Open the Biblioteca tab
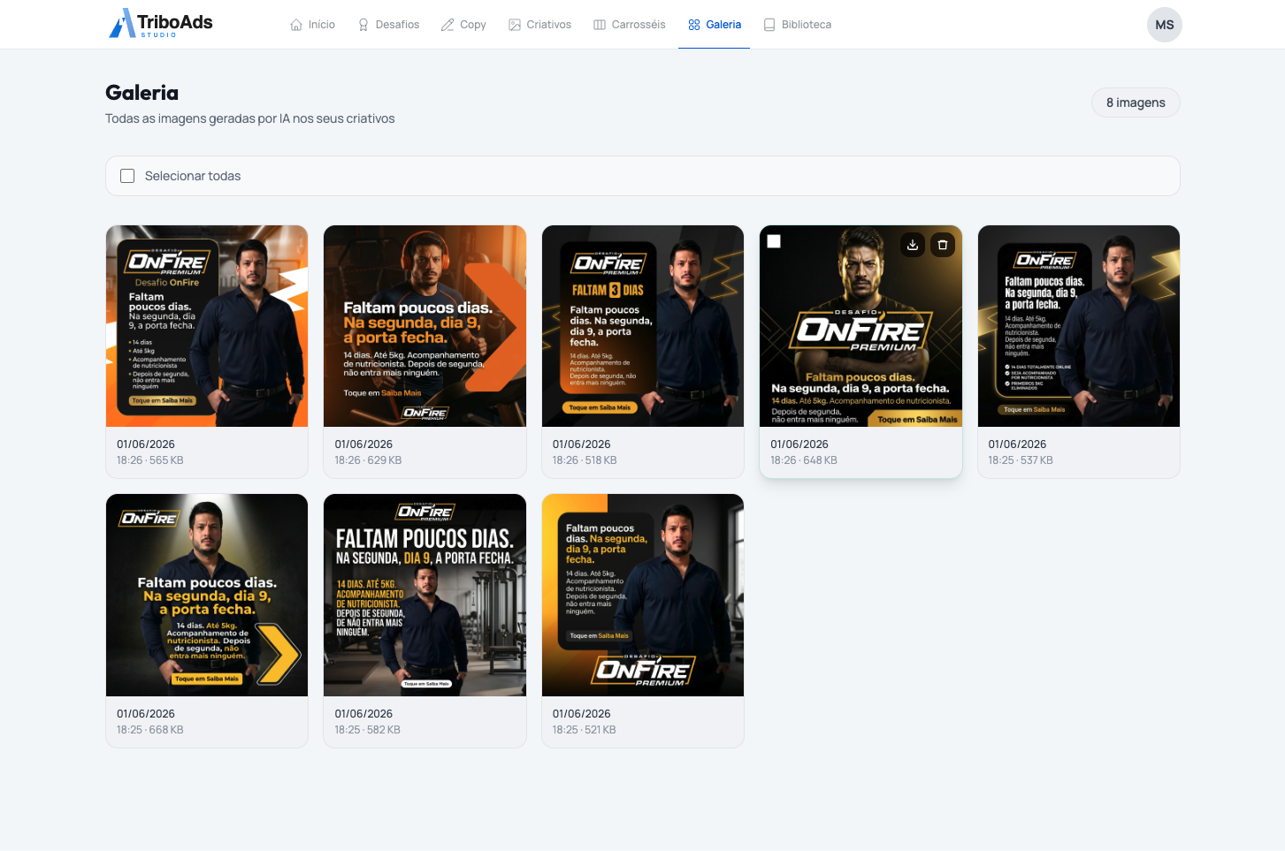1285x851 pixels. pos(798,25)
